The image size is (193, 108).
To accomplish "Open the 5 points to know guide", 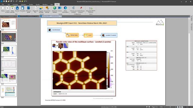I will pos(7,10).
